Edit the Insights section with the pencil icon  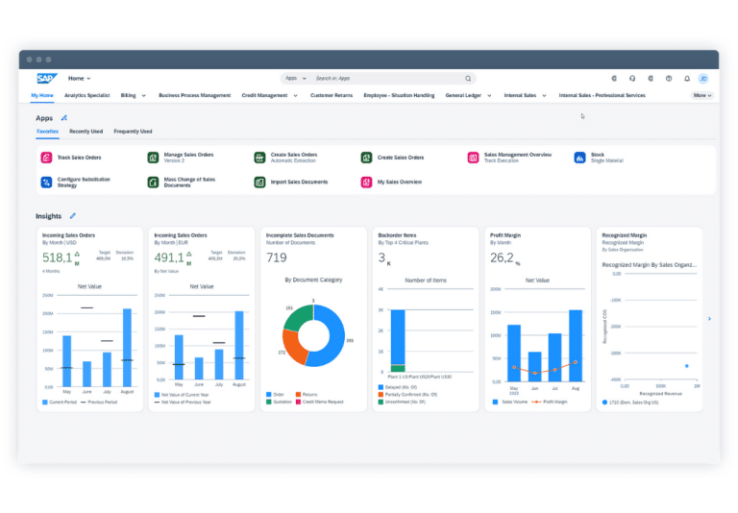[x=72, y=215]
